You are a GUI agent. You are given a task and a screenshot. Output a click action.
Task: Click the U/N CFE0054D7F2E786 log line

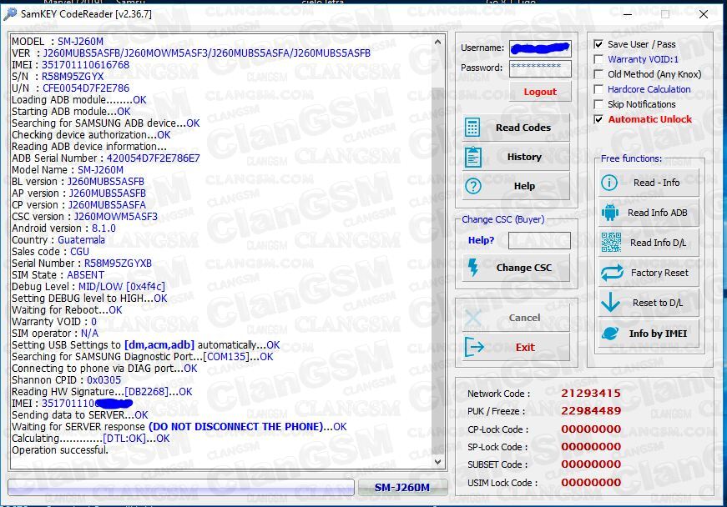click(70, 88)
